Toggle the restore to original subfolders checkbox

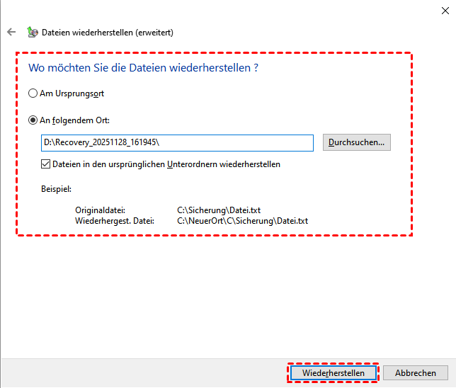click(x=46, y=164)
